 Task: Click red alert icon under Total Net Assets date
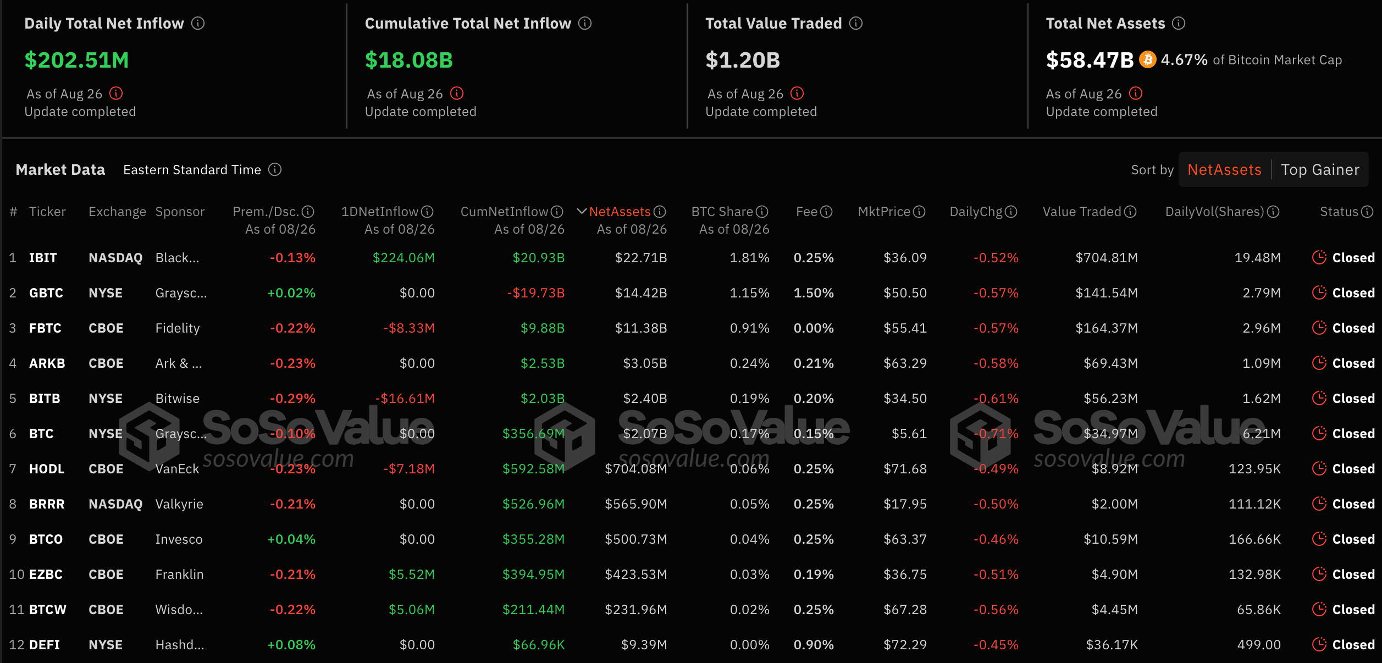coord(1136,93)
